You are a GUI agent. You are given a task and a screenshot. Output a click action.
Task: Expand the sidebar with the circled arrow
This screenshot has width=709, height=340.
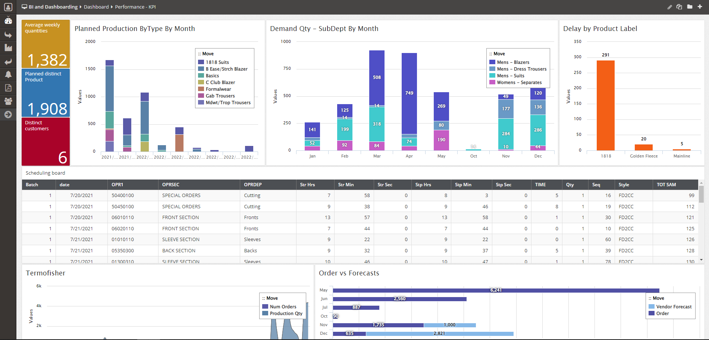[x=8, y=115]
